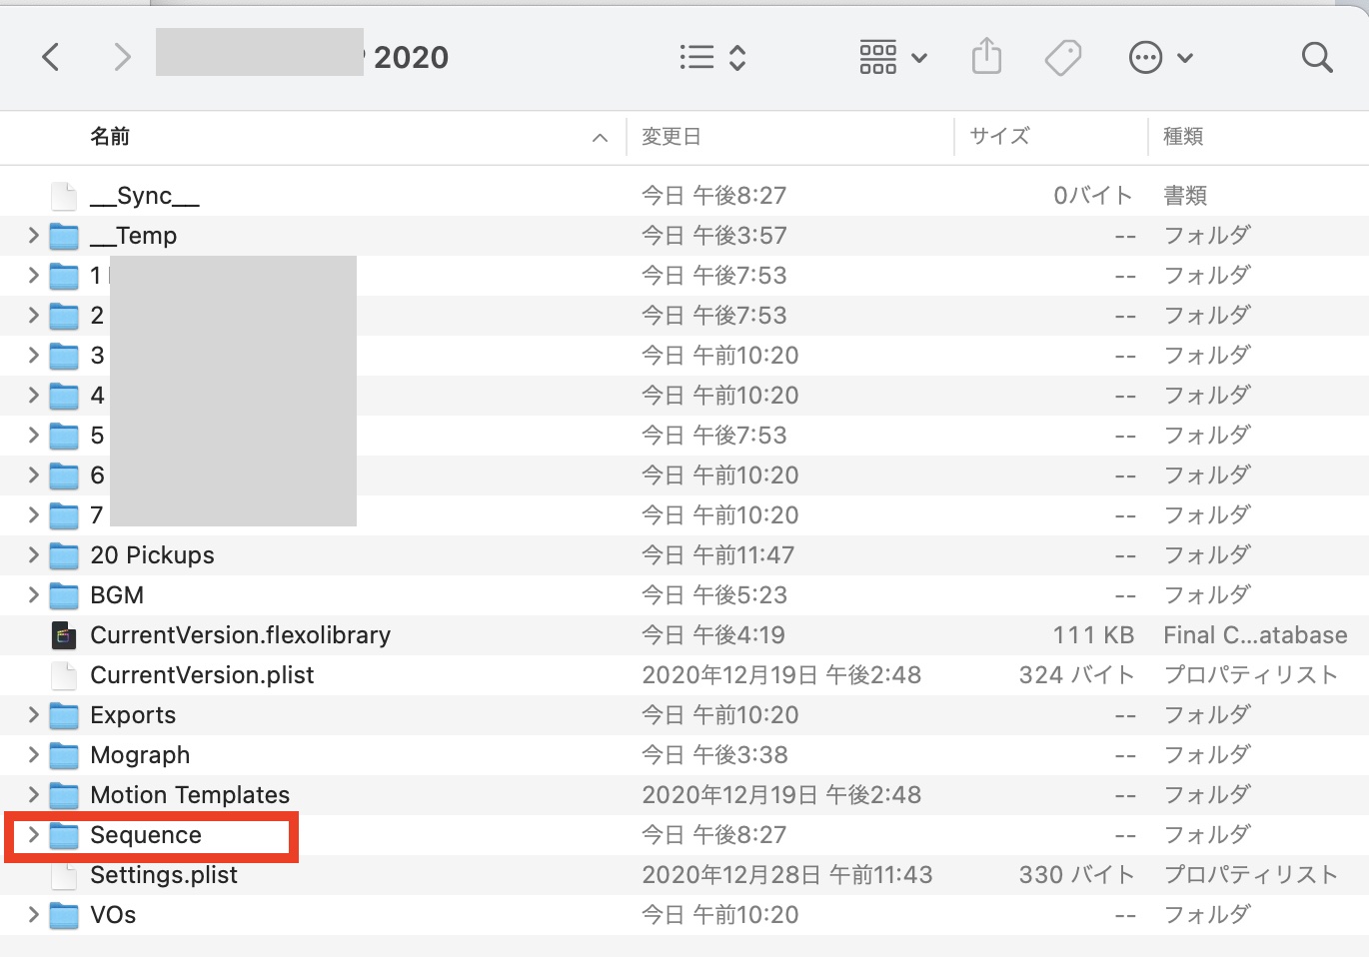Expand the Exports folder

point(33,715)
